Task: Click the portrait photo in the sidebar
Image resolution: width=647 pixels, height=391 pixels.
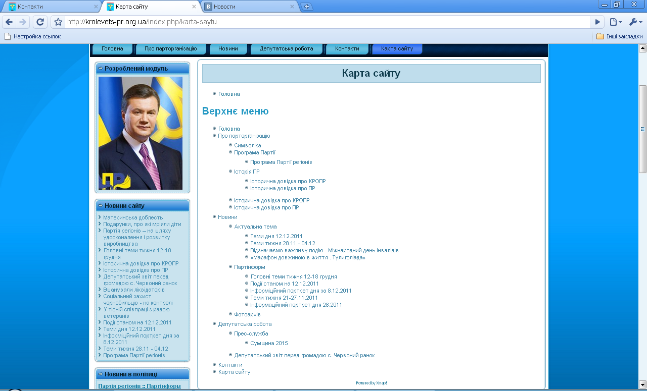Action: tap(141, 133)
